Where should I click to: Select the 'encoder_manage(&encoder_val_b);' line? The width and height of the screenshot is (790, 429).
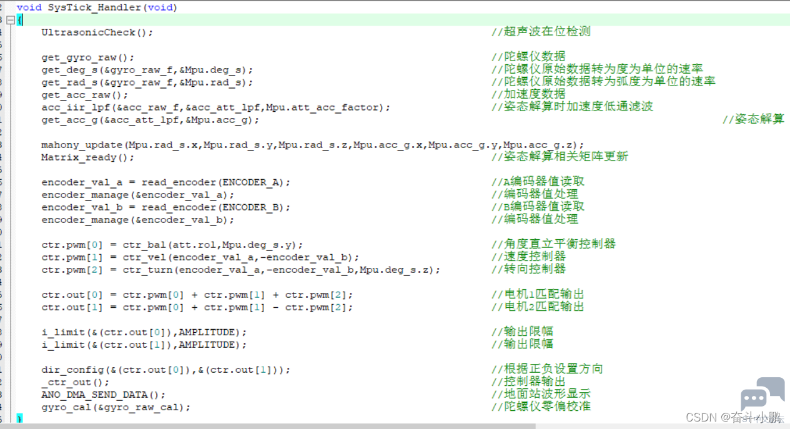tap(137, 219)
